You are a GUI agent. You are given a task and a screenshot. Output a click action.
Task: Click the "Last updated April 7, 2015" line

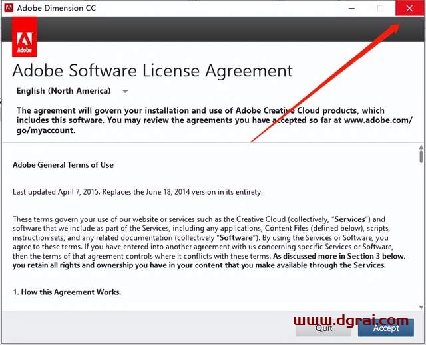pyautogui.click(x=138, y=192)
